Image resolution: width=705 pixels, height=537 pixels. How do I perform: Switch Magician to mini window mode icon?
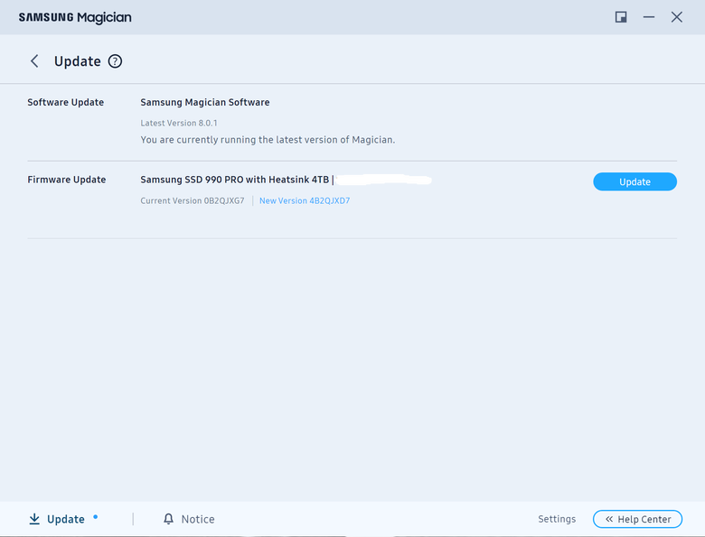621,17
